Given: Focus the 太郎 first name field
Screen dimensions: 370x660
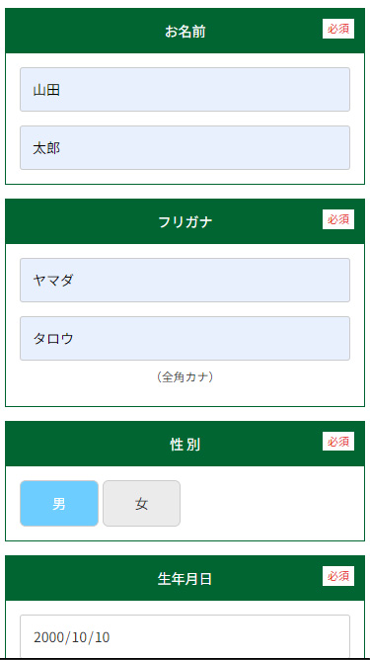Looking at the screenshot, I should 185,148.
